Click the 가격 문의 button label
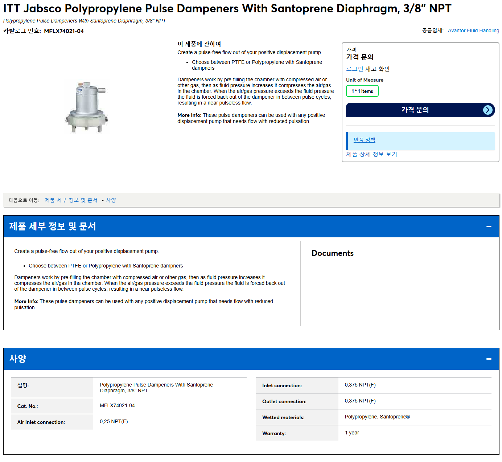Image resolution: width=502 pixels, height=462 pixels. click(x=415, y=110)
